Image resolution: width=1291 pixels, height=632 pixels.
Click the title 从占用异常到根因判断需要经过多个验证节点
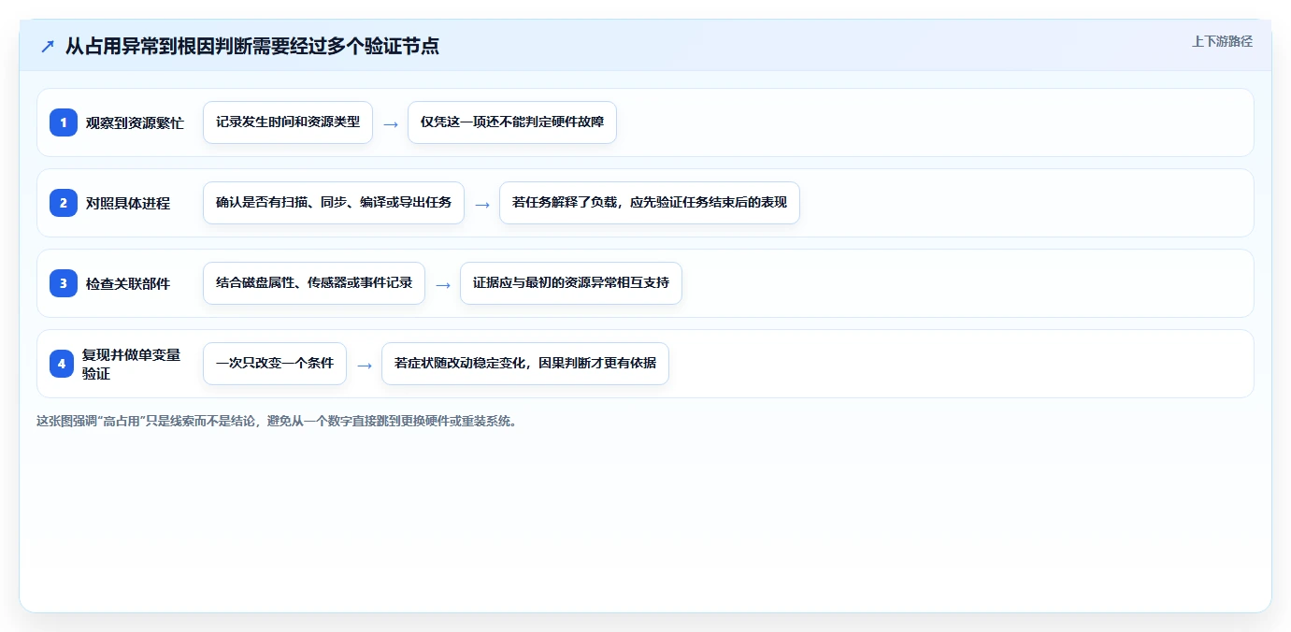(252, 46)
